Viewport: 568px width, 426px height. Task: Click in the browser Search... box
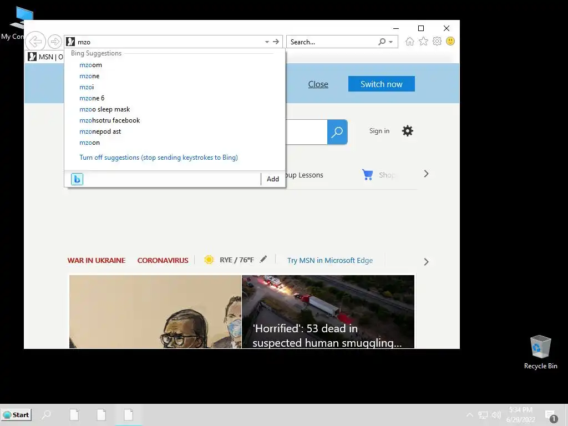click(333, 42)
